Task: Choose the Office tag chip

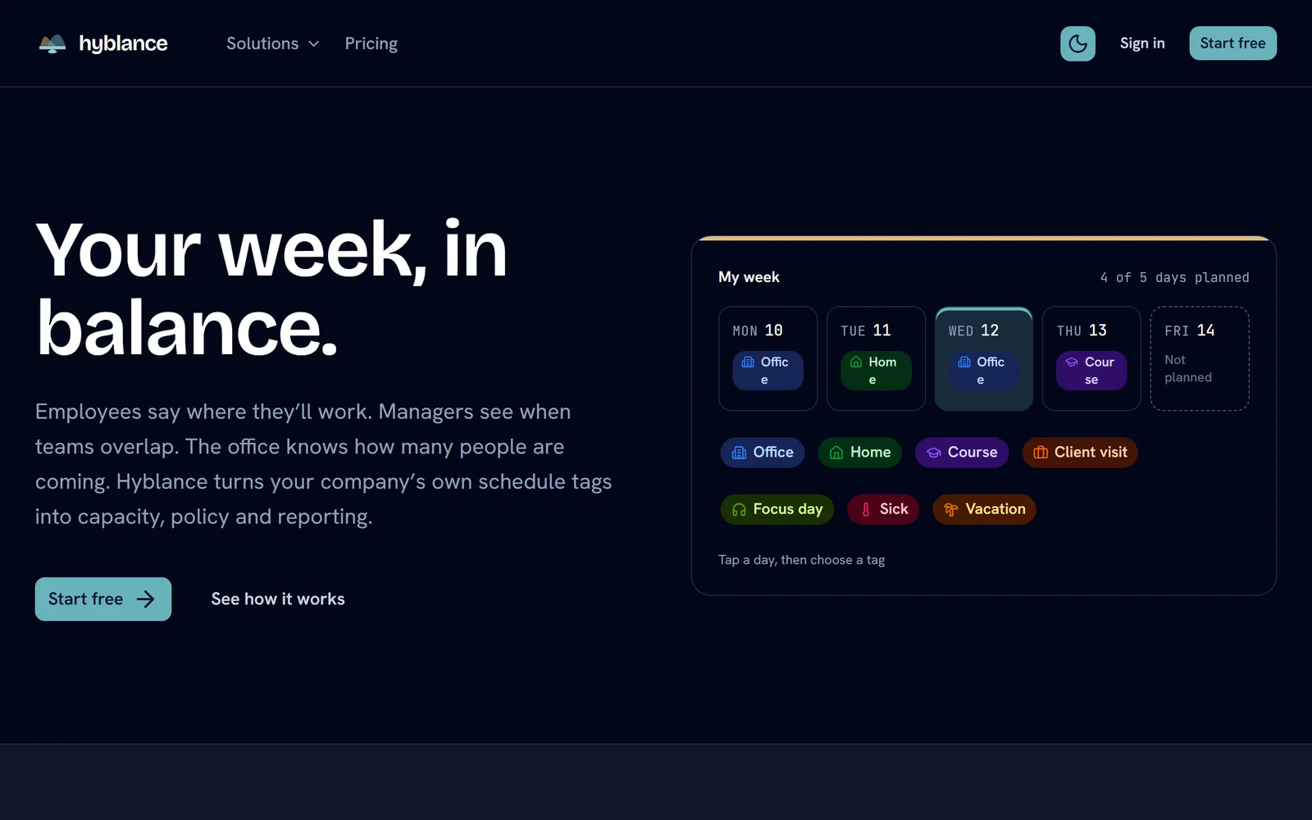Action: (763, 453)
